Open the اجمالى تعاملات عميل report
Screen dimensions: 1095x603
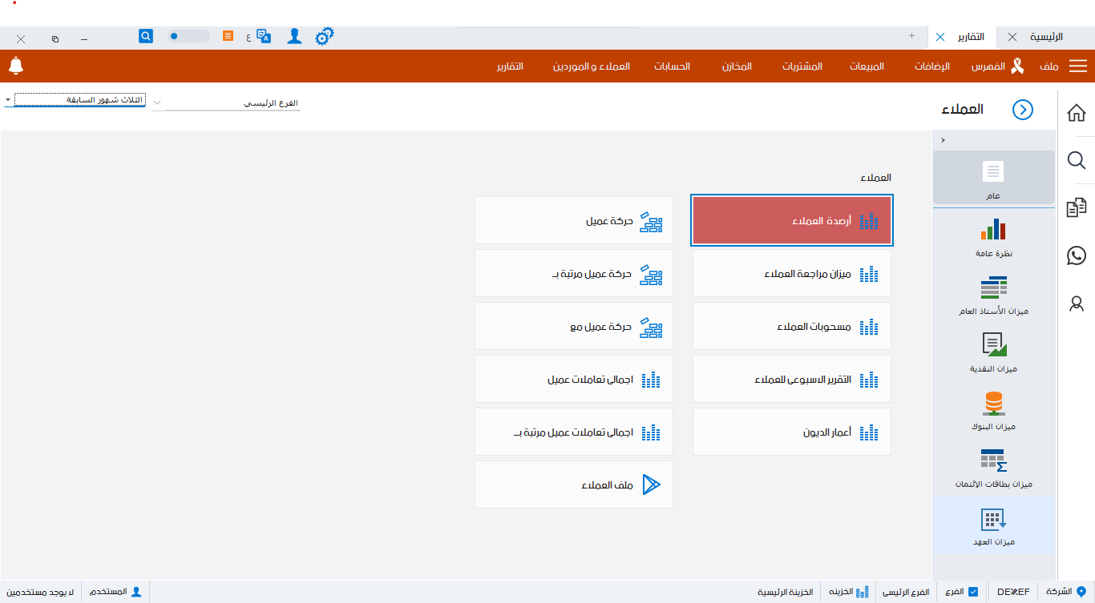[574, 379]
